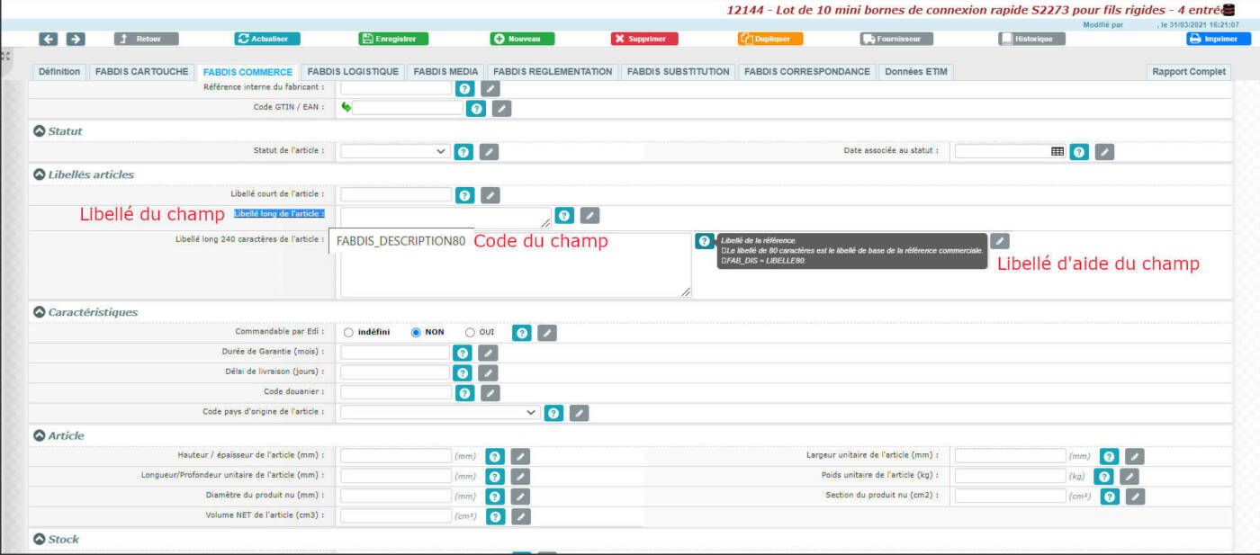Choose indéfini for Commandable par Edi
Image resolution: width=1260 pixels, height=555 pixels.
pyautogui.click(x=348, y=332)
